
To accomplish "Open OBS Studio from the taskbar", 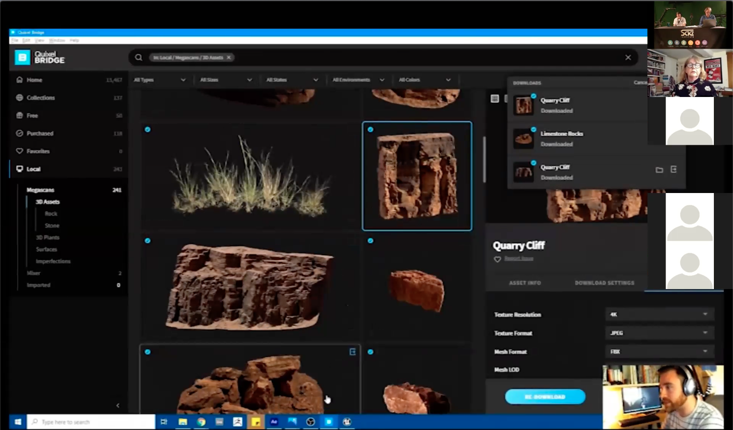I will (311, 422).
